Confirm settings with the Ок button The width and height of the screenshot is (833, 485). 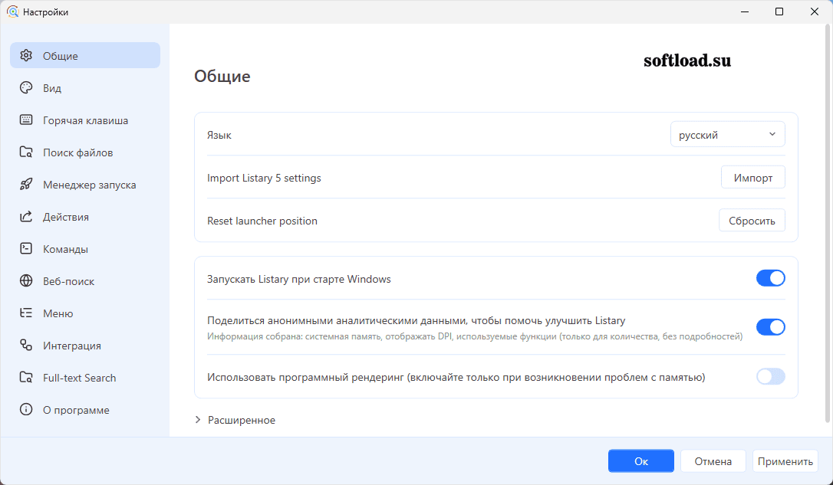coord(640,460)
